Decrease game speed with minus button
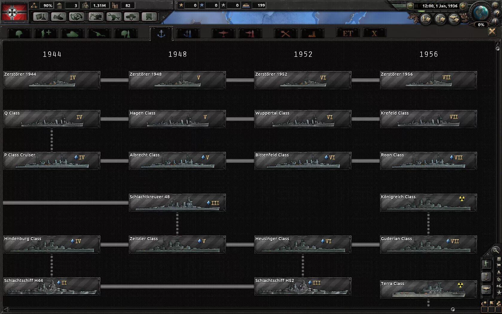 point(411,6)
